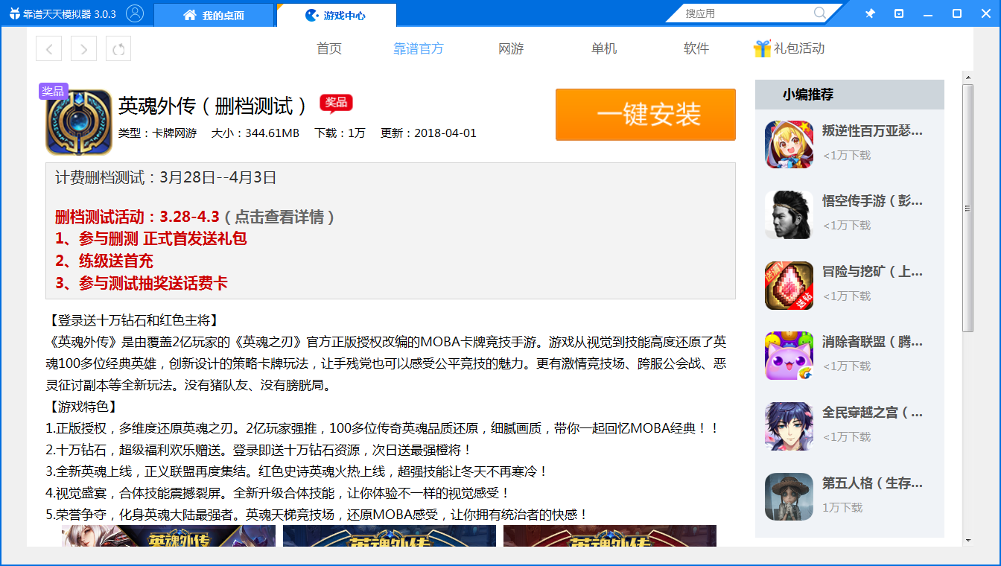Screen dimensions: 1001x566
Task: Switch to 我的桌面 tab
Action: [x=213, y=15]
